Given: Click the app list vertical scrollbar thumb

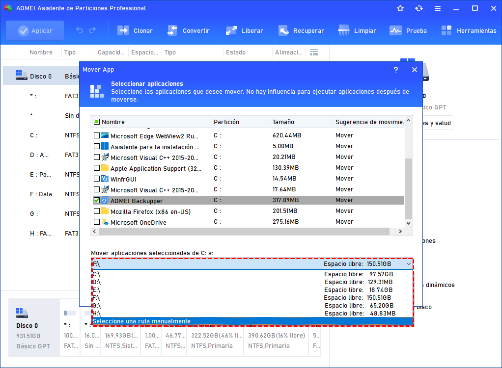Looking at the screenshot, I should [x=408, y=188].
